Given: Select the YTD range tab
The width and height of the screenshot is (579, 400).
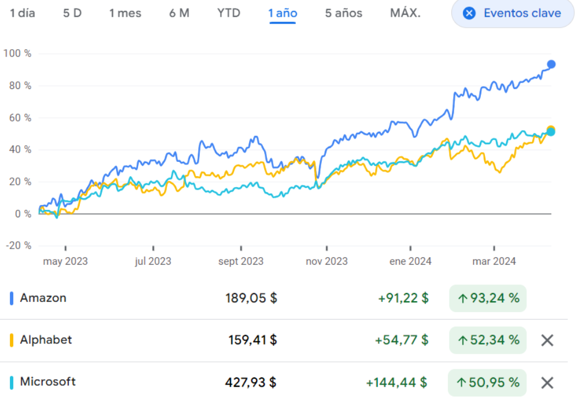Looking at the screenshot, I should (229, 13).
